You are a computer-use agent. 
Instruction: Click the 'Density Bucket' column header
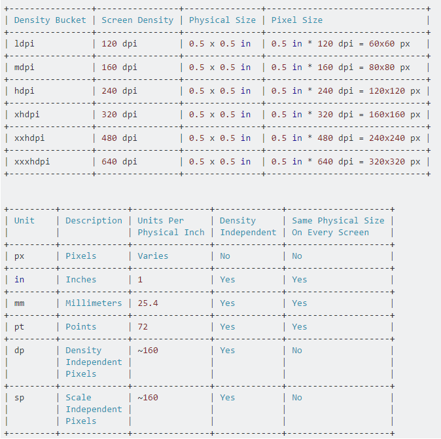tap(50, 20)
